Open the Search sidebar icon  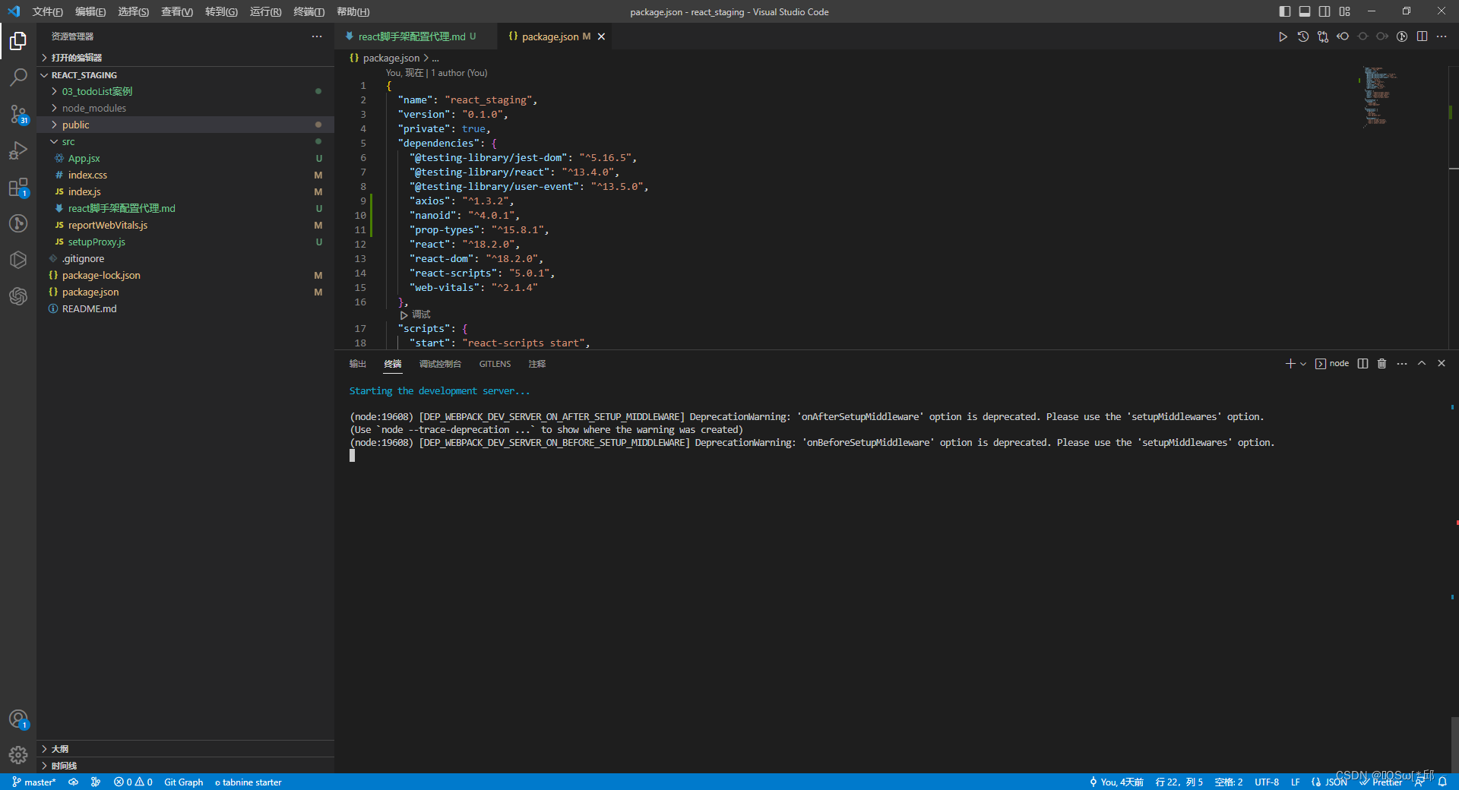(x=18, y=77)
